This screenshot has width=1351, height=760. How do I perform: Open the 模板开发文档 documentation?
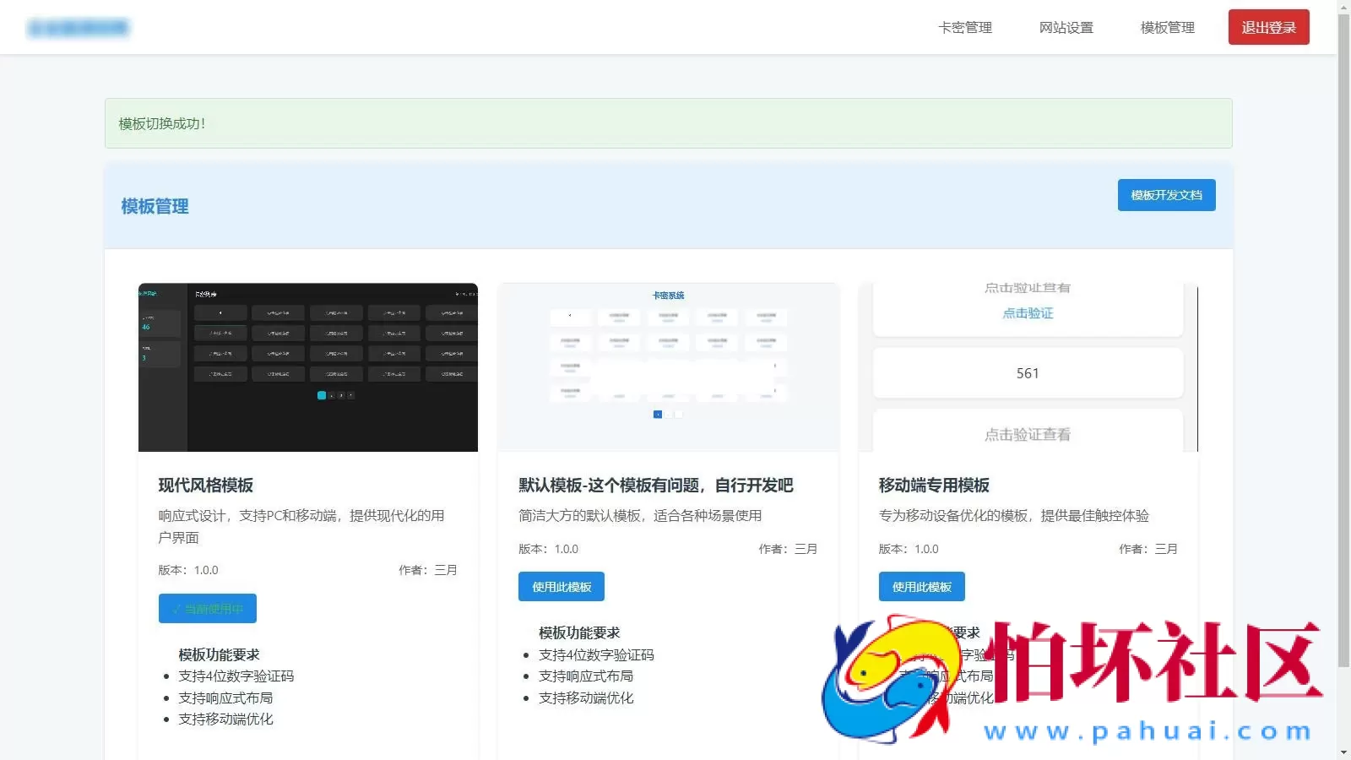coord(1166,195)
